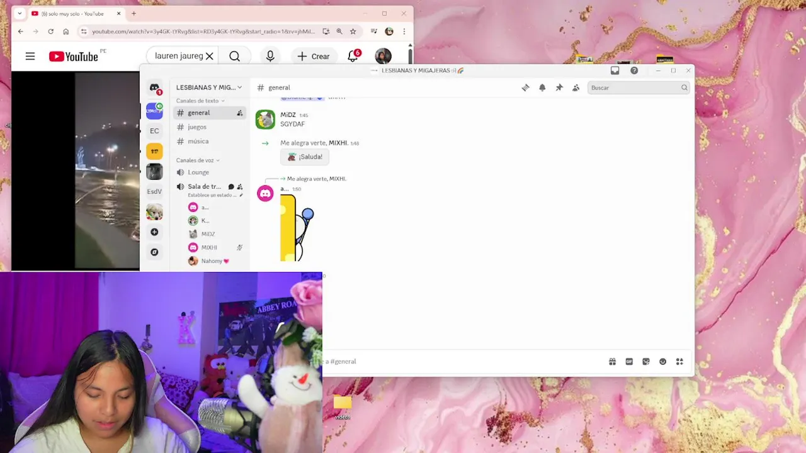Click the Chrome address bar URL

coord(203,31)
